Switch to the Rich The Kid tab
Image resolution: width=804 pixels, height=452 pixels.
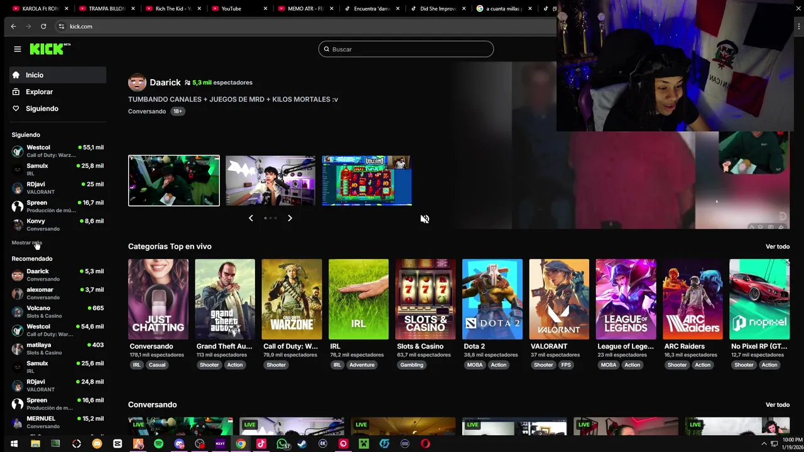point(173,9)
